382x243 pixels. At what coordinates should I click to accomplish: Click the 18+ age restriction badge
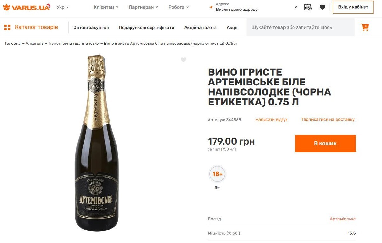pos(217,174)
